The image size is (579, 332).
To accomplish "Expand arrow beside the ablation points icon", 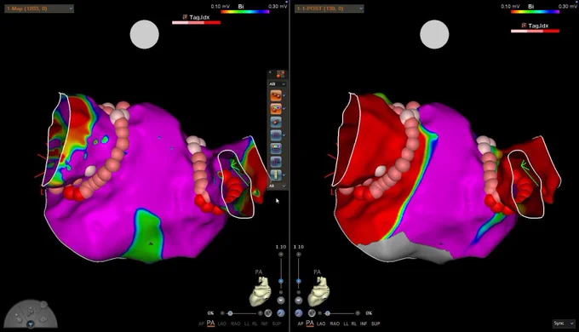I will 284,96.
